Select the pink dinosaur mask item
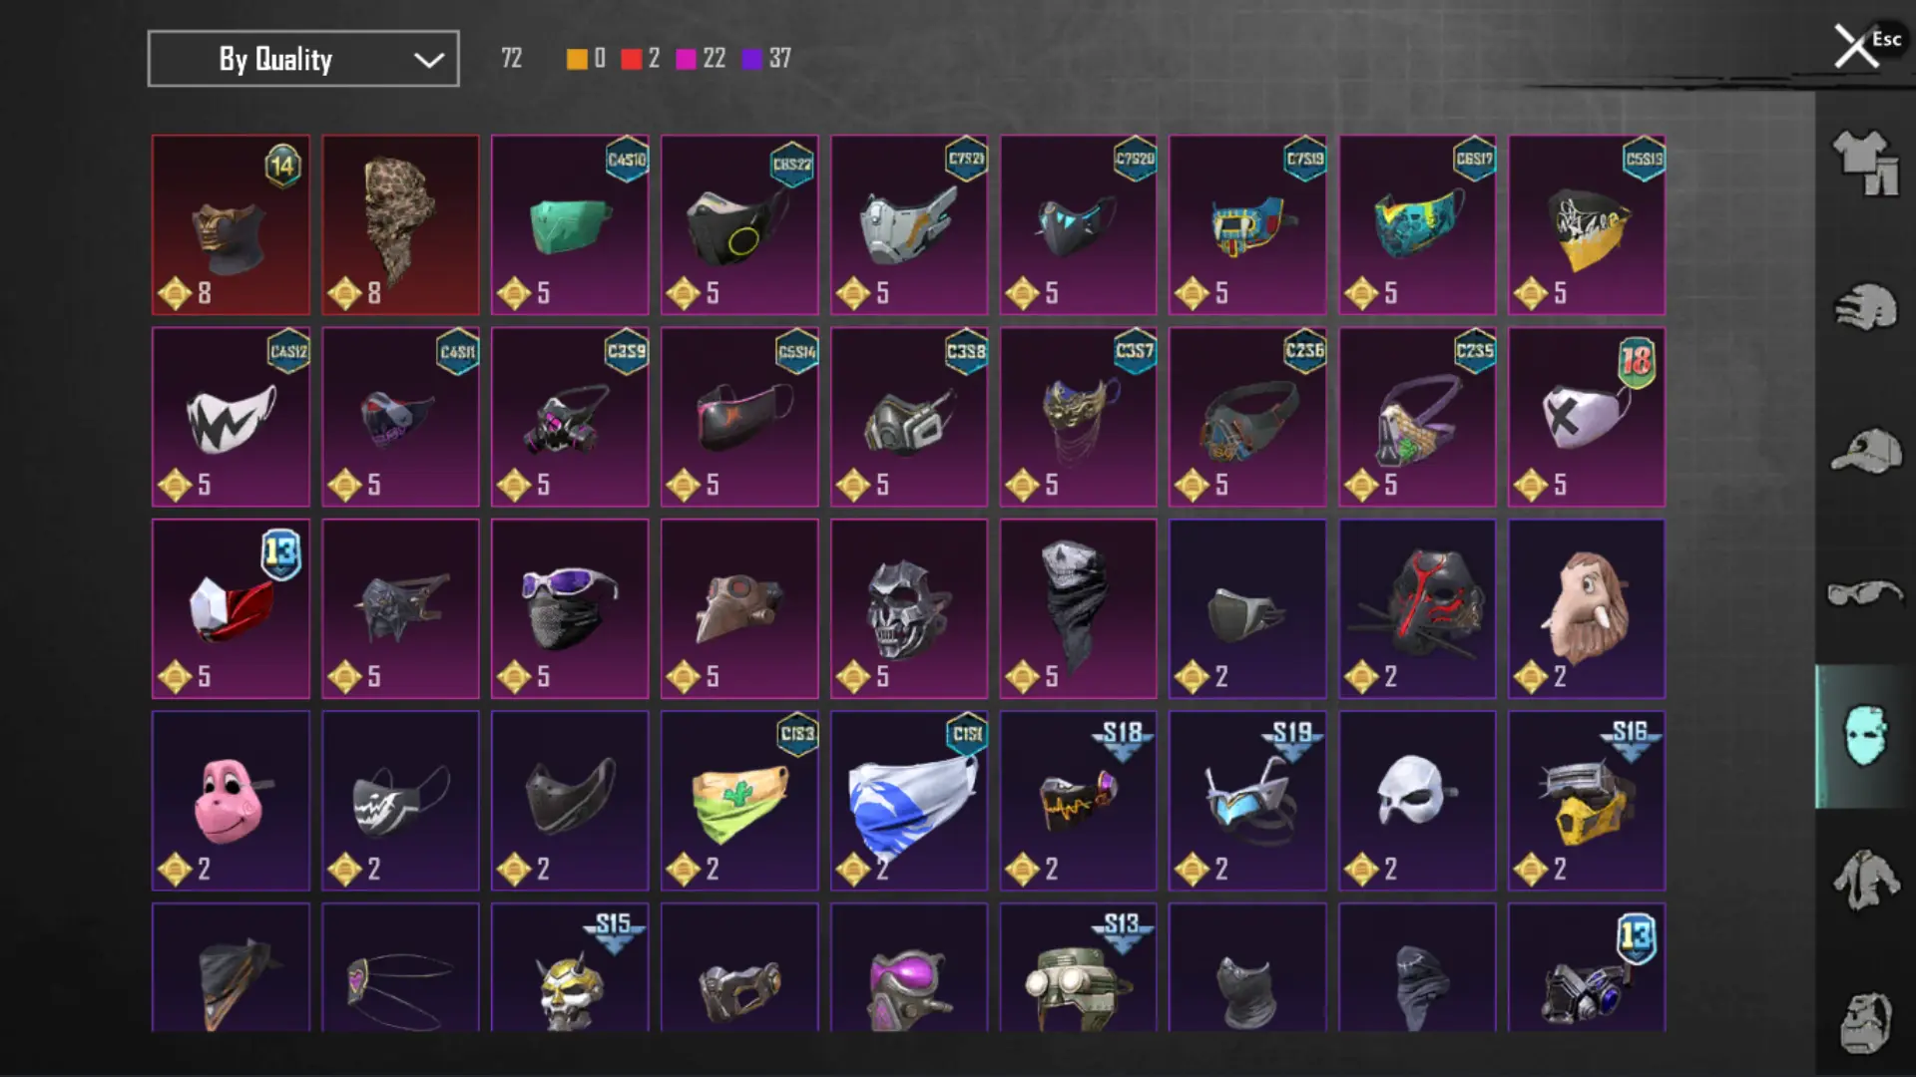 tap(231, 801)
